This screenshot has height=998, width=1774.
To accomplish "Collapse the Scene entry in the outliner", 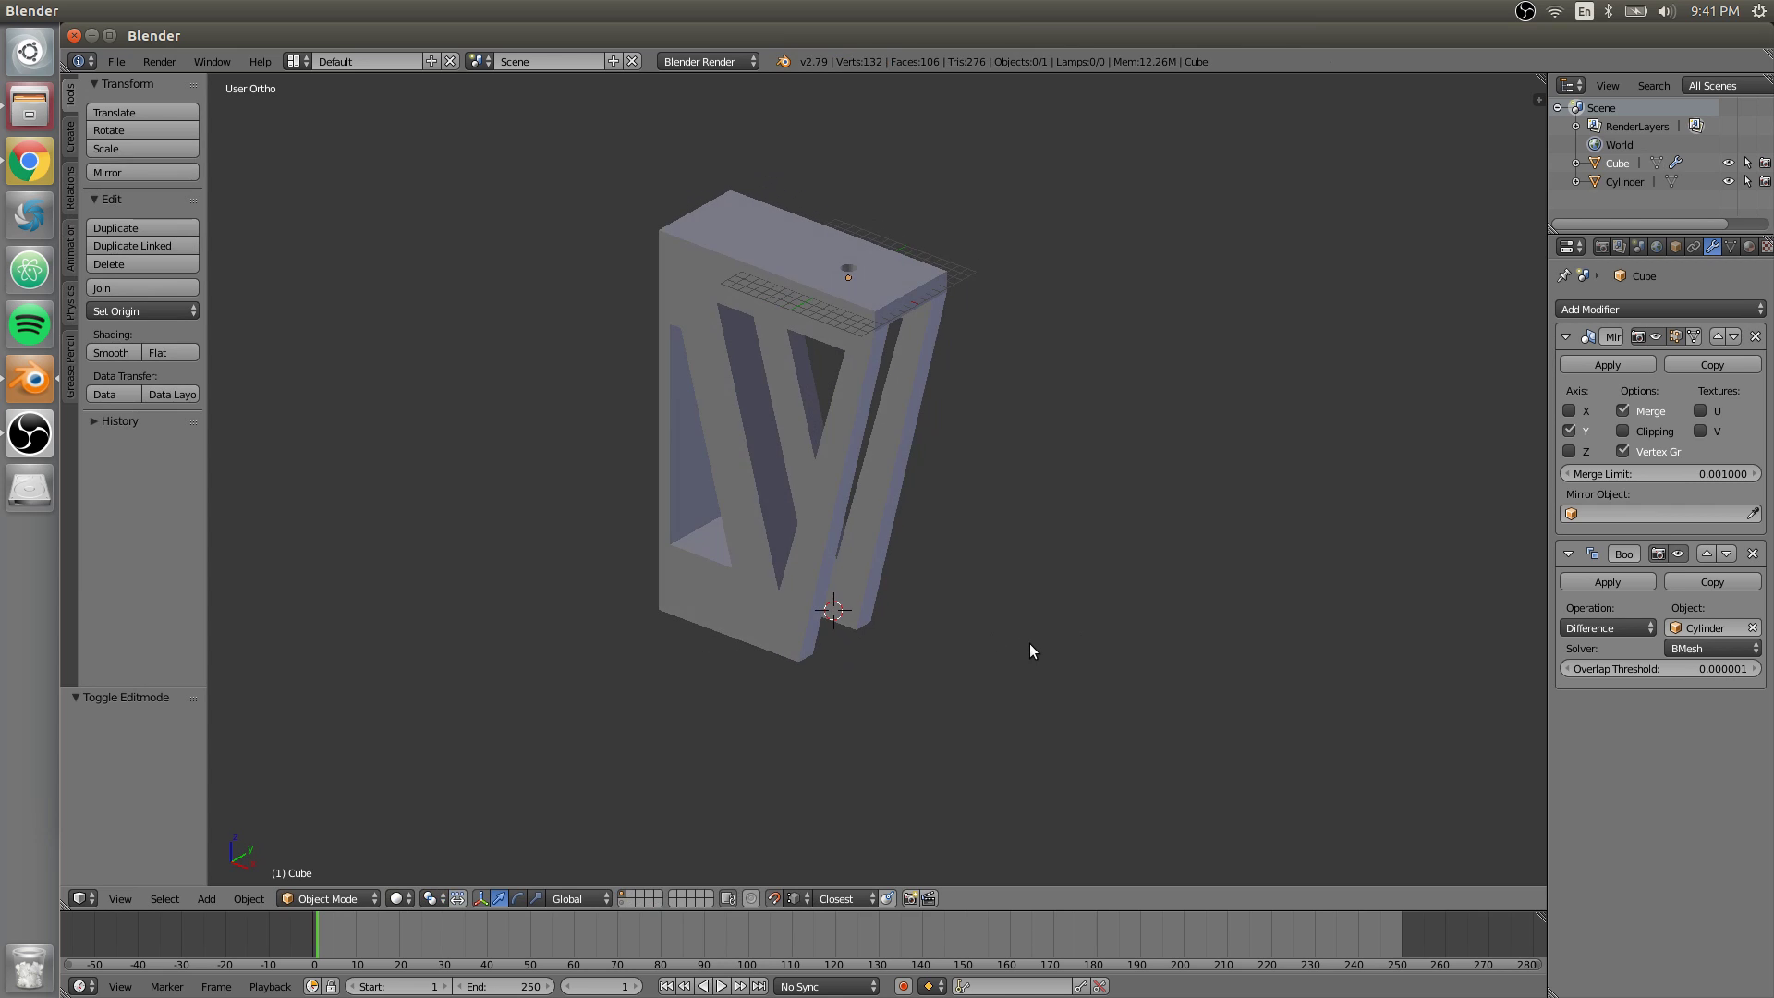I will tap(1558, 108).
